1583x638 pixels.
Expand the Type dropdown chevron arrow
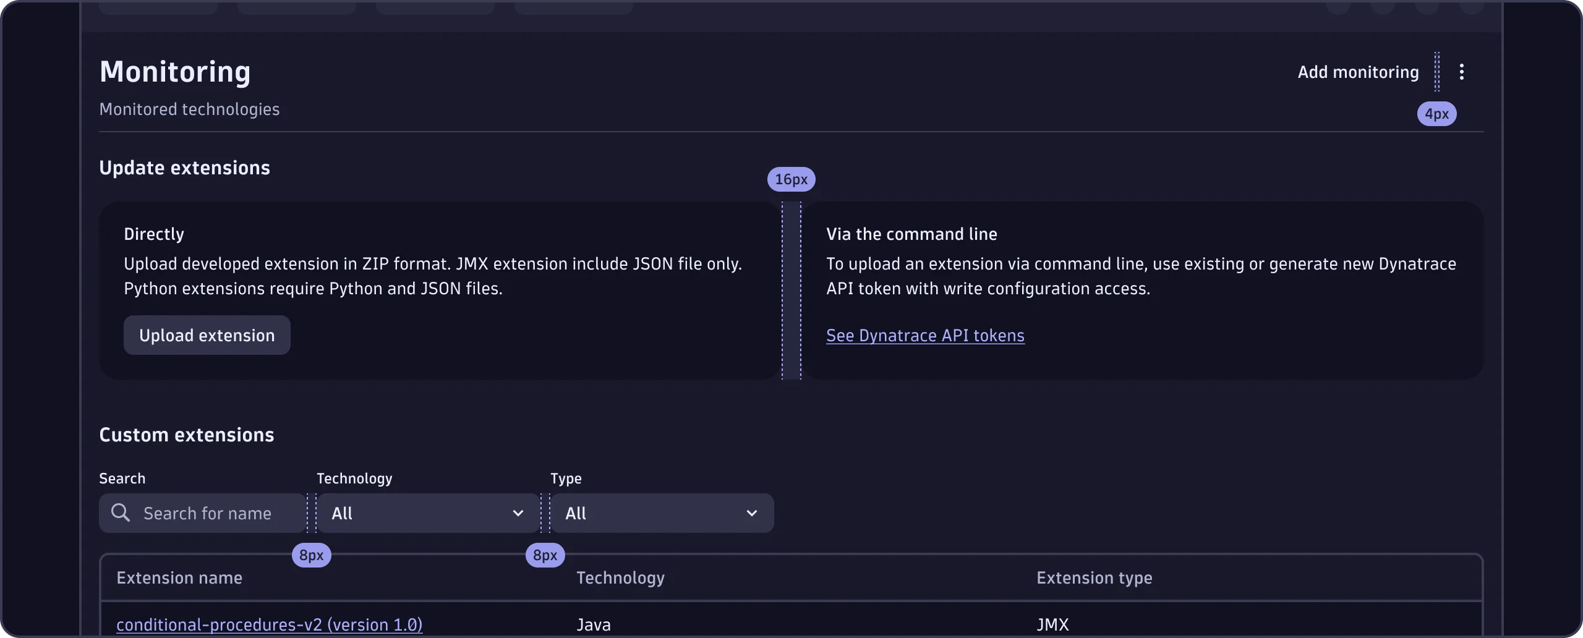click(752, 513)
